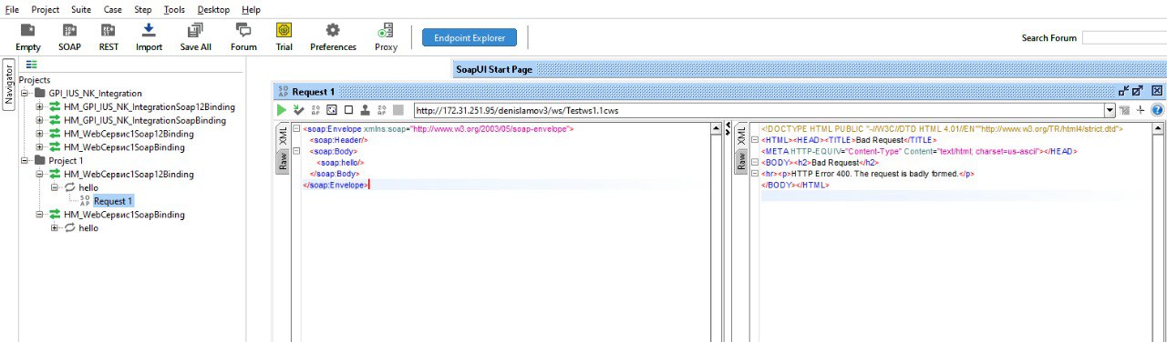
Task: Click the gray icon right of the endpoint dropdown arrow
Action: pos(1124,110)
